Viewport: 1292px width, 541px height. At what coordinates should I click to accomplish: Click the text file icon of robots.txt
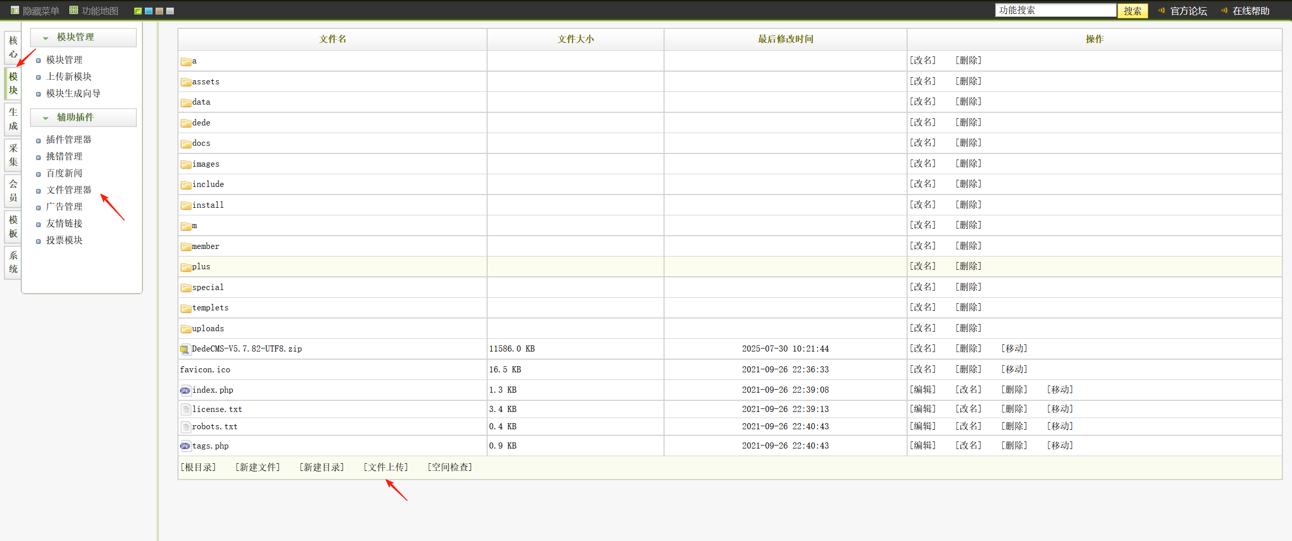tap(186, 427)
